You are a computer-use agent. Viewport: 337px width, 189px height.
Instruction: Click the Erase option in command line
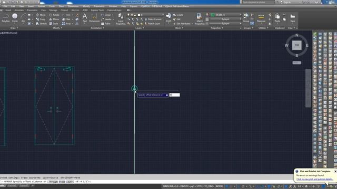click(x=62, y=182)
